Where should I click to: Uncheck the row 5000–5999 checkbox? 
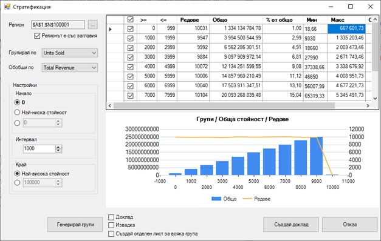tap(131, 76)
